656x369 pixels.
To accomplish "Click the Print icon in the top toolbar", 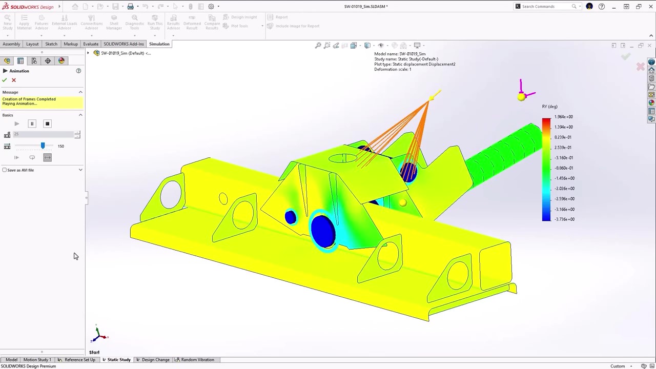I will [x=130, y=6].
